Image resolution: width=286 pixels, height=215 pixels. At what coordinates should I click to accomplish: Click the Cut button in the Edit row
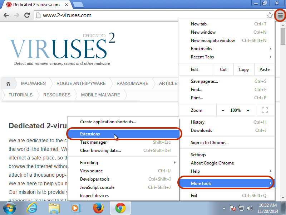click(x=223, y=70)
